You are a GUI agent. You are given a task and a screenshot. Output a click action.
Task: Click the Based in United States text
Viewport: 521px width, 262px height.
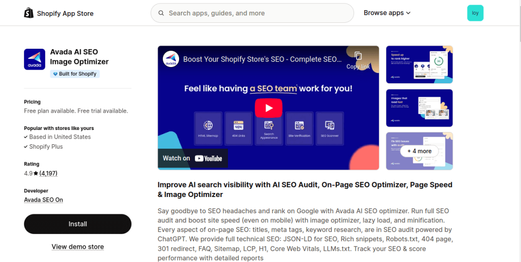[60, 137]
